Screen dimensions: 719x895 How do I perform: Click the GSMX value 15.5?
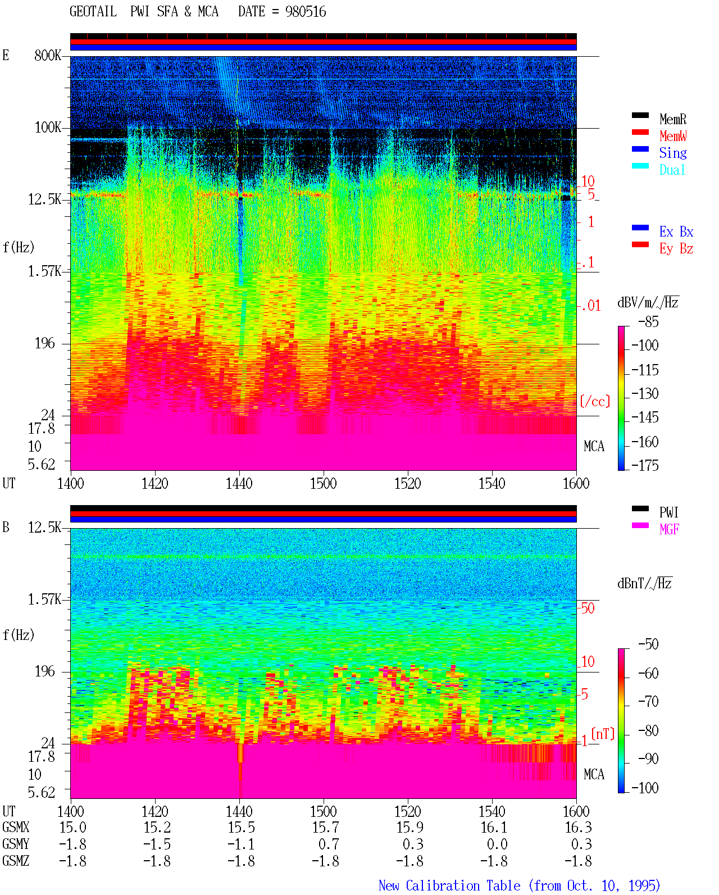(242, 828)
